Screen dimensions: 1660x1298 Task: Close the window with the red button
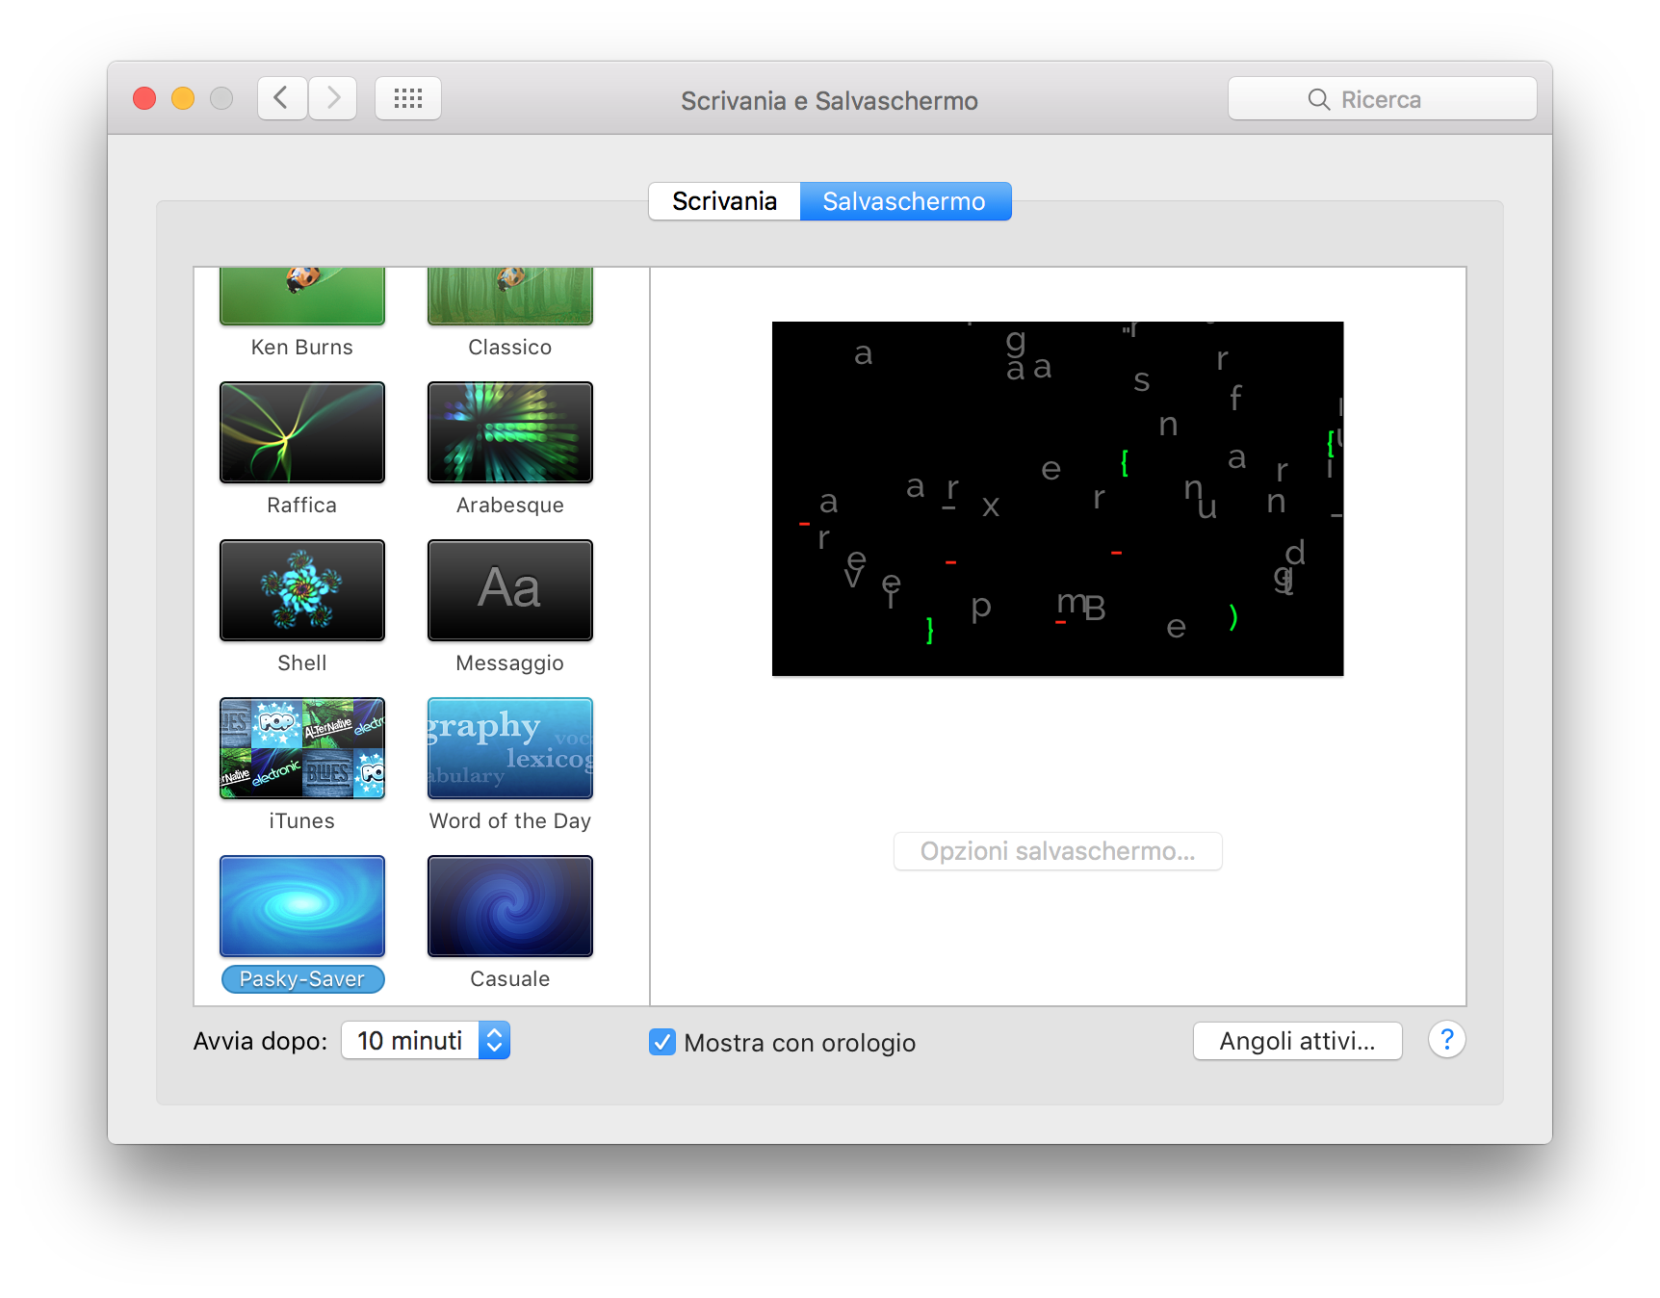coord(144,98)
